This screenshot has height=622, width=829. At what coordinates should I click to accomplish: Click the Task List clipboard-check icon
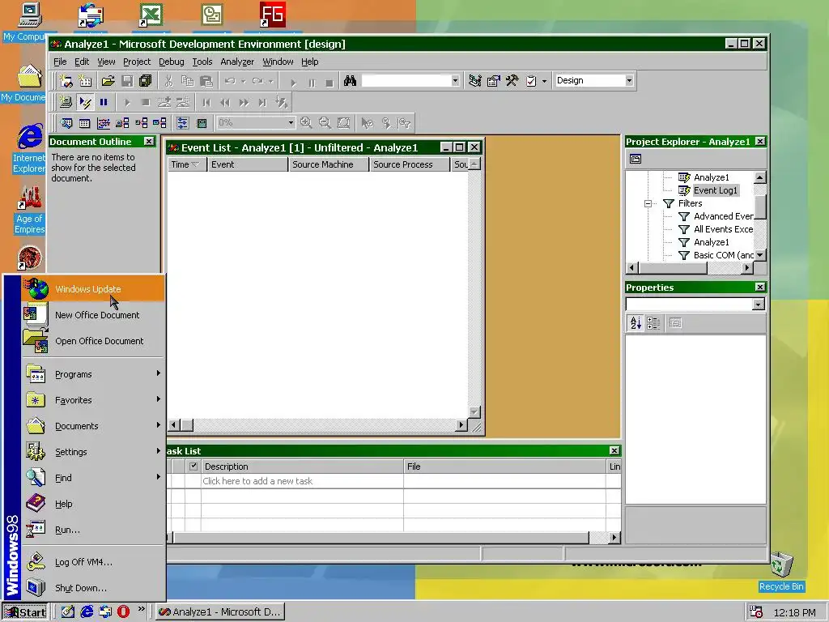(x=531, y=81)
